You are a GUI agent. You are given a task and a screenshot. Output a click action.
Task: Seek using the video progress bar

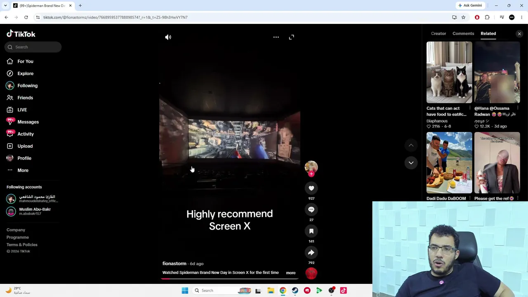229,278
